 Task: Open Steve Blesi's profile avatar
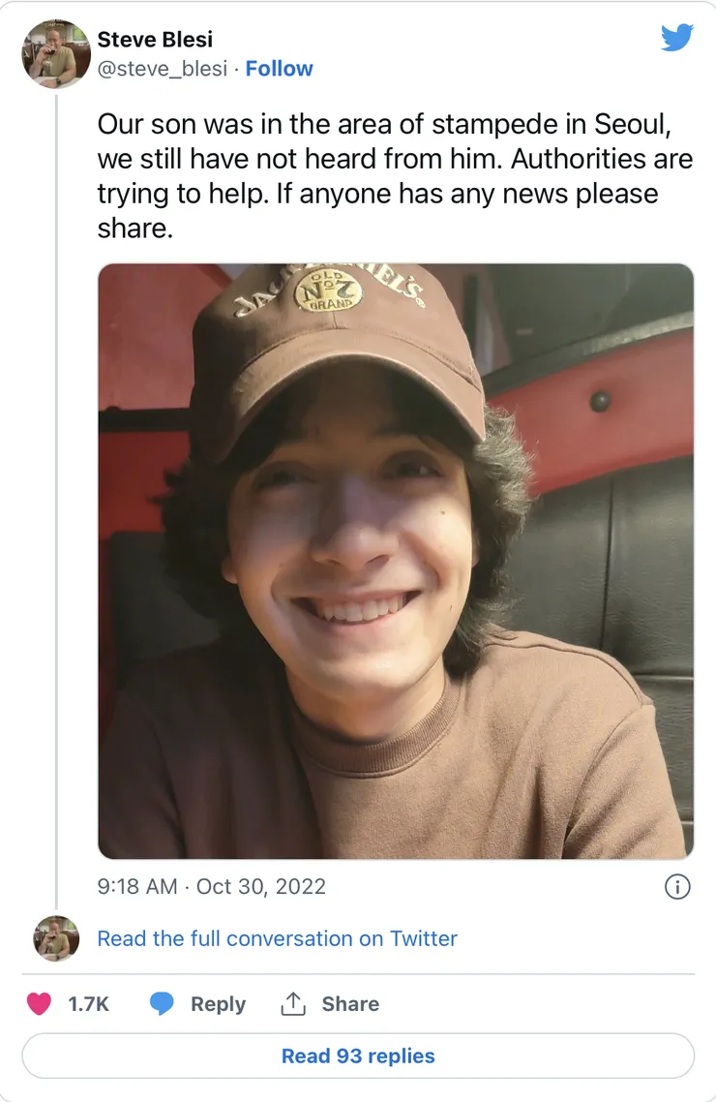56,54
